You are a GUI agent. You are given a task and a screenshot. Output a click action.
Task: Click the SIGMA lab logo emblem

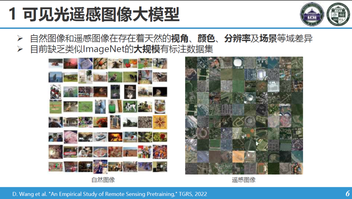[338, 14]
